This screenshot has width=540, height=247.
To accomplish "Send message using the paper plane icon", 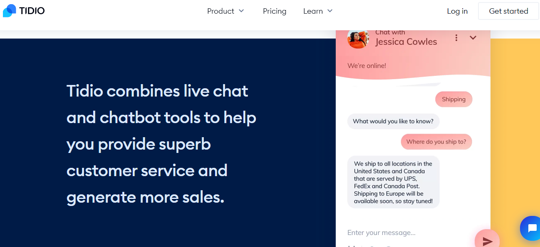I will click(487, 240).
